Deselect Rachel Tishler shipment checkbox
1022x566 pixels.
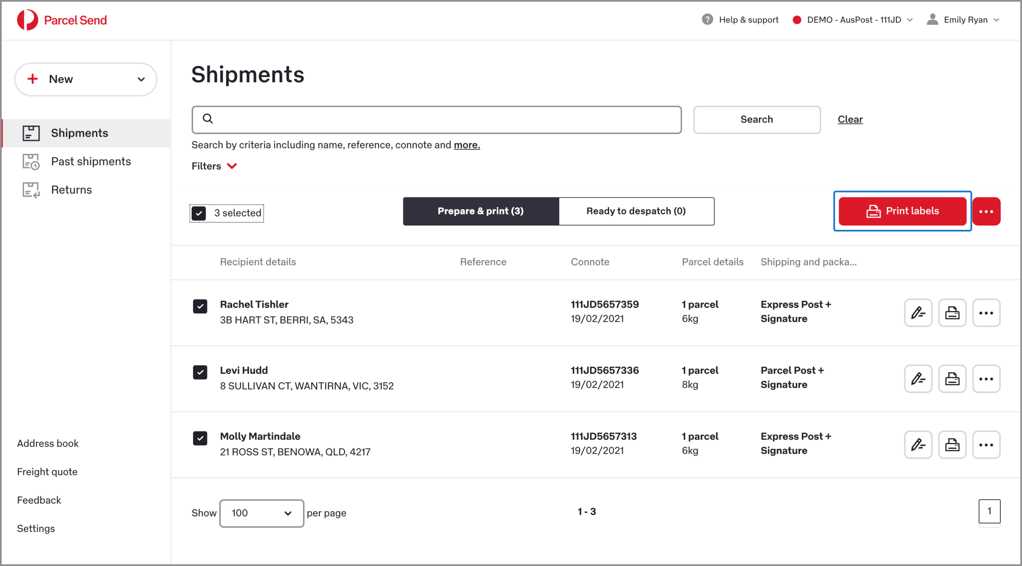point(200,306)
